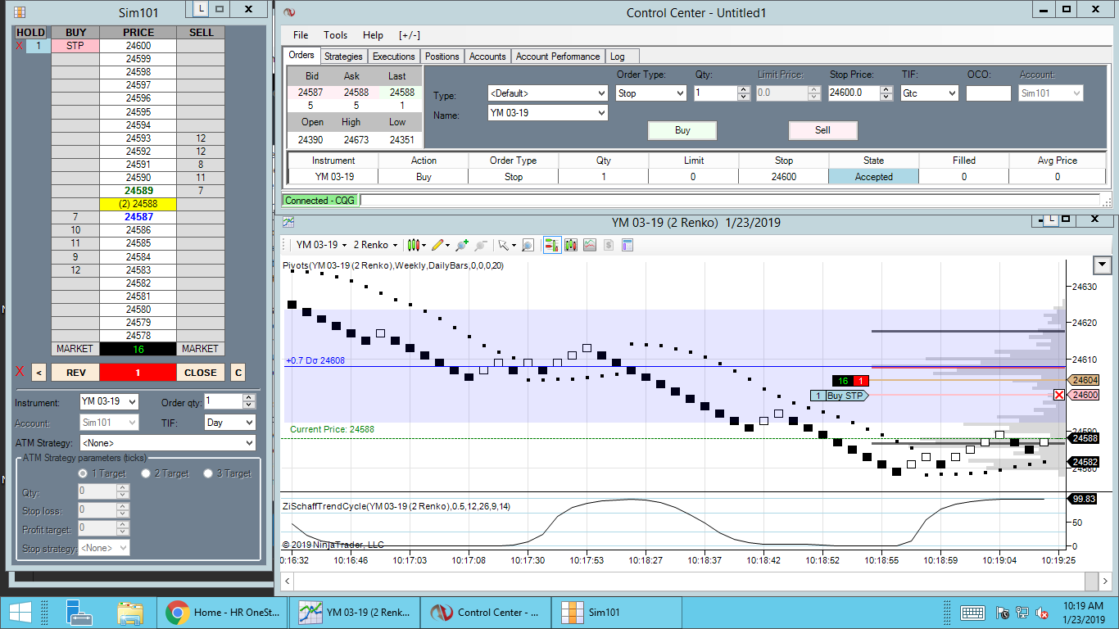Click the zoom in magnifier icon
Screen dimensions: 1119x629
(x=462, y=245)
